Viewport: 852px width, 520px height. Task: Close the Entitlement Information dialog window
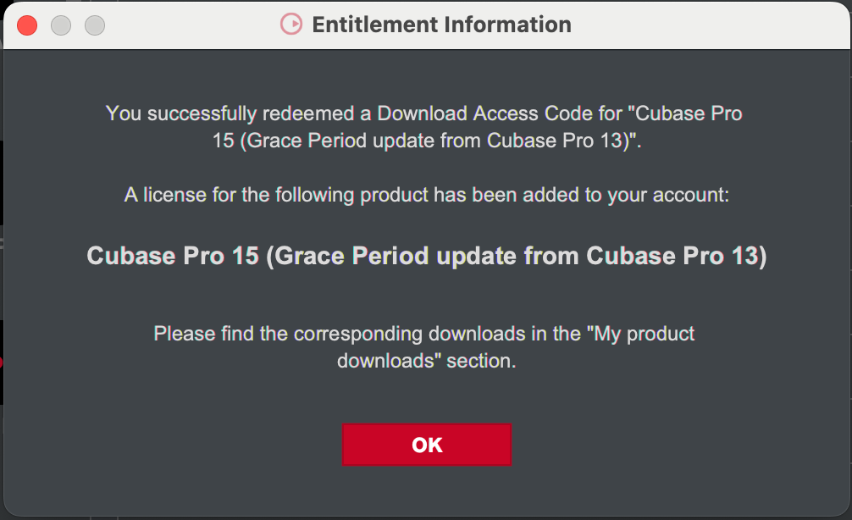point(27,25)
